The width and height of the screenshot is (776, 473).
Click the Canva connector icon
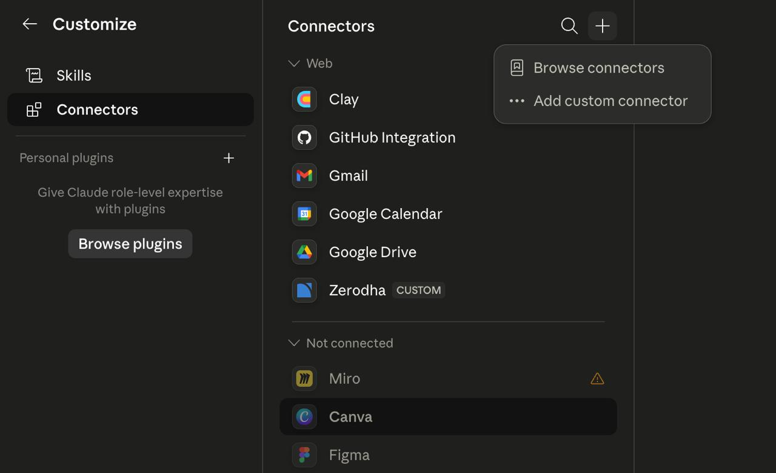(304, 417)
